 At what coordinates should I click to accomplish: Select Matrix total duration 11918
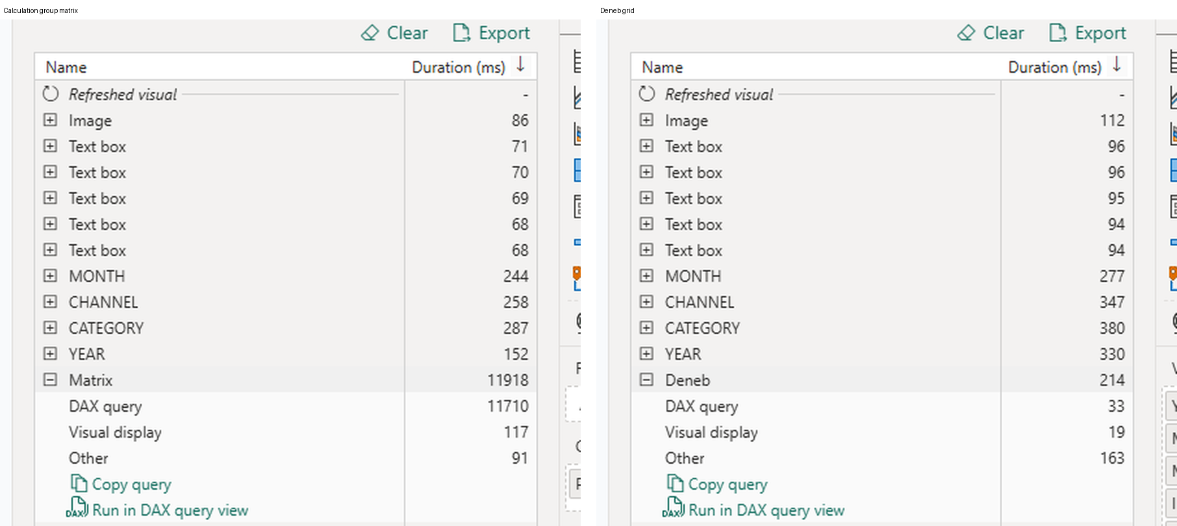tap(508, 381)
